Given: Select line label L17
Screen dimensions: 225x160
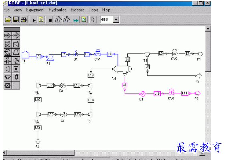Looking at the screenshot, I should (x=50, y=85).
